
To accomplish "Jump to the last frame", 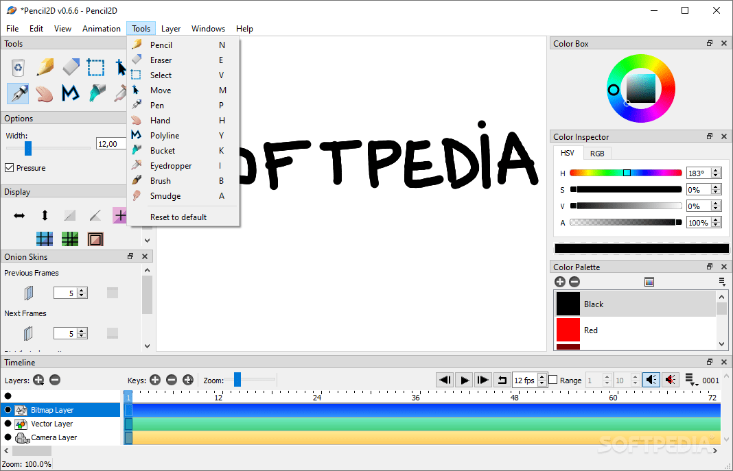I will click(x=483, y=380).
